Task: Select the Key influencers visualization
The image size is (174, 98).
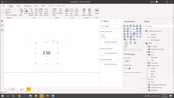Action: [140, 37]
